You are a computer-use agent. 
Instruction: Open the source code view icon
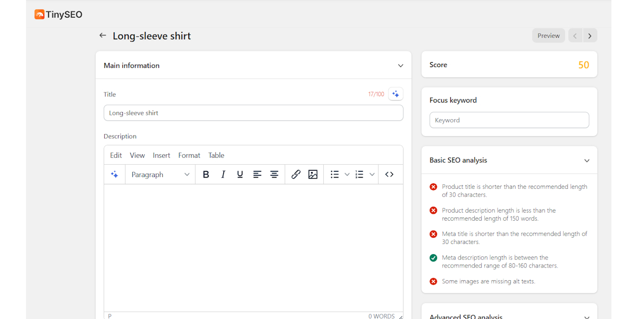click(x=389, y=174)
